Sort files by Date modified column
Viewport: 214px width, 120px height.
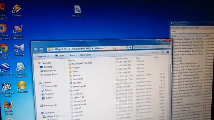tap(122, 59)
